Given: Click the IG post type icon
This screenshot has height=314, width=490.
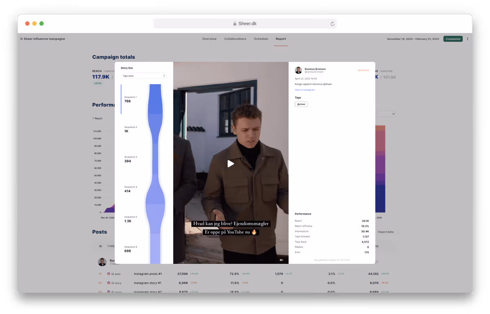Looking at the screenshot, I should point(109,274).
